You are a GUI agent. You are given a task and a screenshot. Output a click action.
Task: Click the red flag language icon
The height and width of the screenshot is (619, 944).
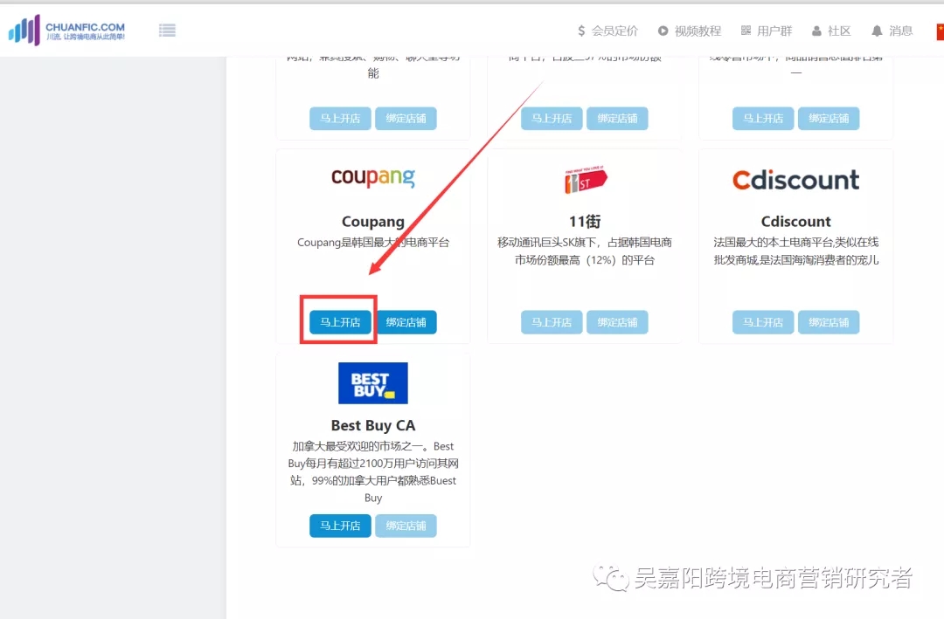click(x=940, y=31)
